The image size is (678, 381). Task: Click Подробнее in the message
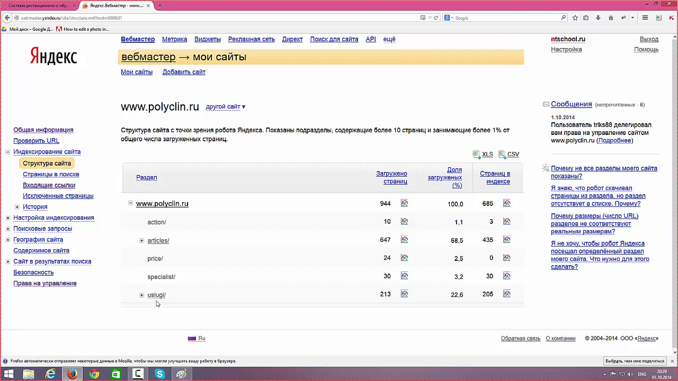coord(614,141)
